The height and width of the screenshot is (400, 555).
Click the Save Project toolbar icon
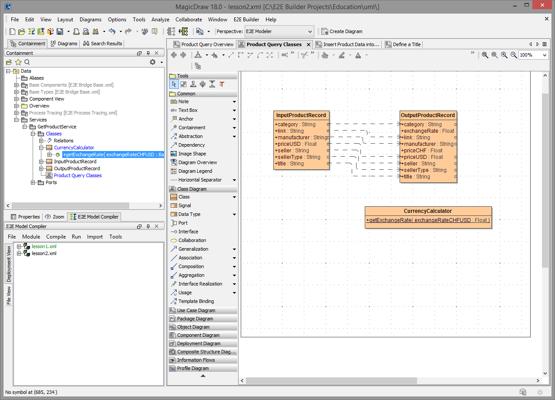coord(60,31)
